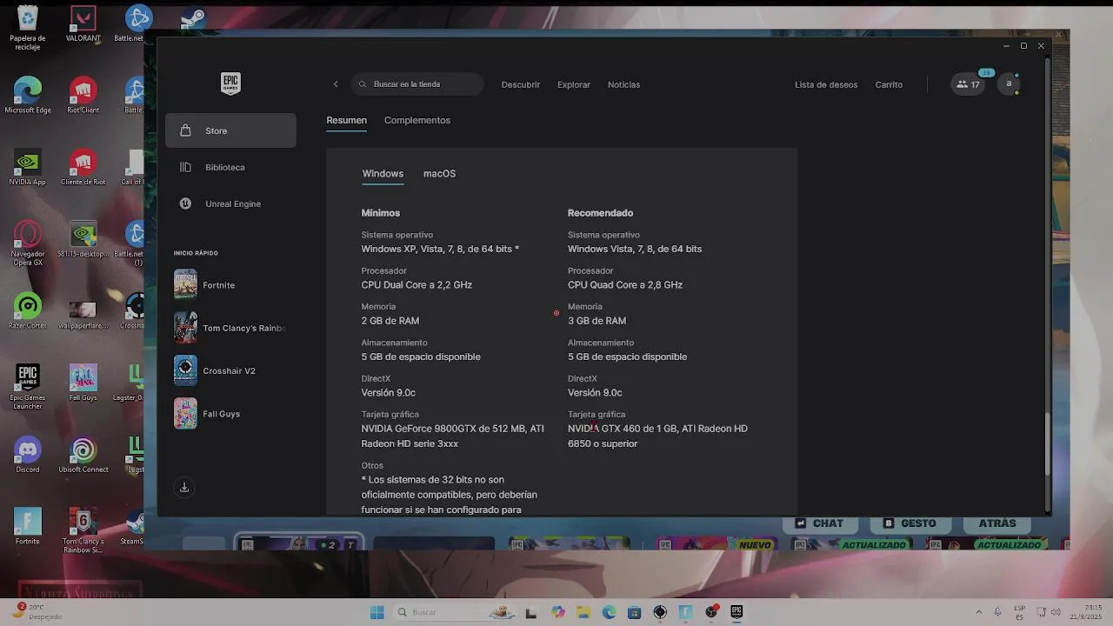This screenshot has width=1113, height=626.
Task: Open the Fortnite desktop shortcut
Action: coord(28,526)
